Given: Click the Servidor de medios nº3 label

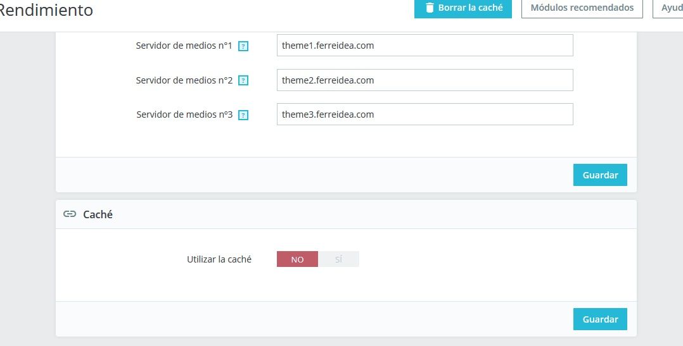Looking at the screenshot, I should pyautogui.click(x=184, y=114).
